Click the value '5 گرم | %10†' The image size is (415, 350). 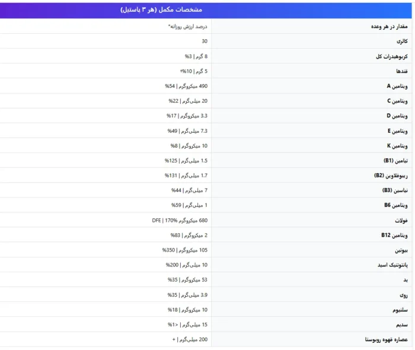tap(194, 71)
